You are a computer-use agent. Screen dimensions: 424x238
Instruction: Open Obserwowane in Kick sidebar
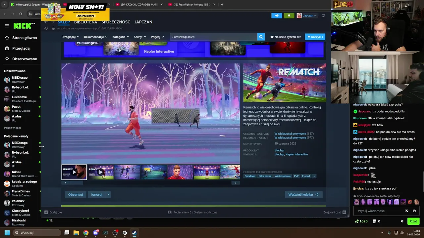[x=21, y=59]
